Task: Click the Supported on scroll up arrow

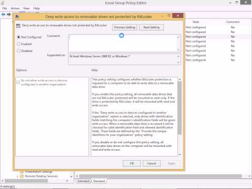Action: [178, 56]
